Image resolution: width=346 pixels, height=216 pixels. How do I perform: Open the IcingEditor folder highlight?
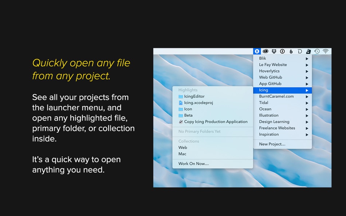pos(213,96)
